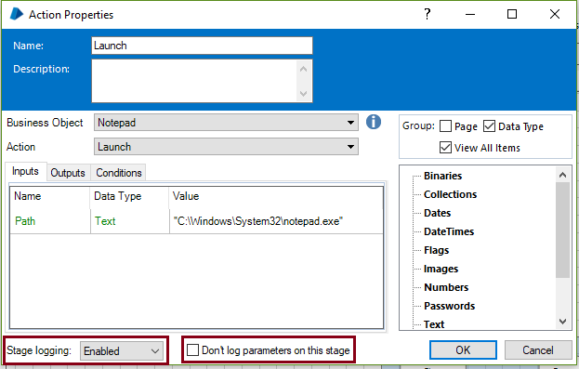Click the Description scroll up arrow

tap(304, 69)
